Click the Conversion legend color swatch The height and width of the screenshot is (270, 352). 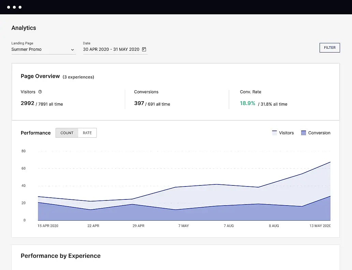click(x=304, y=133)
